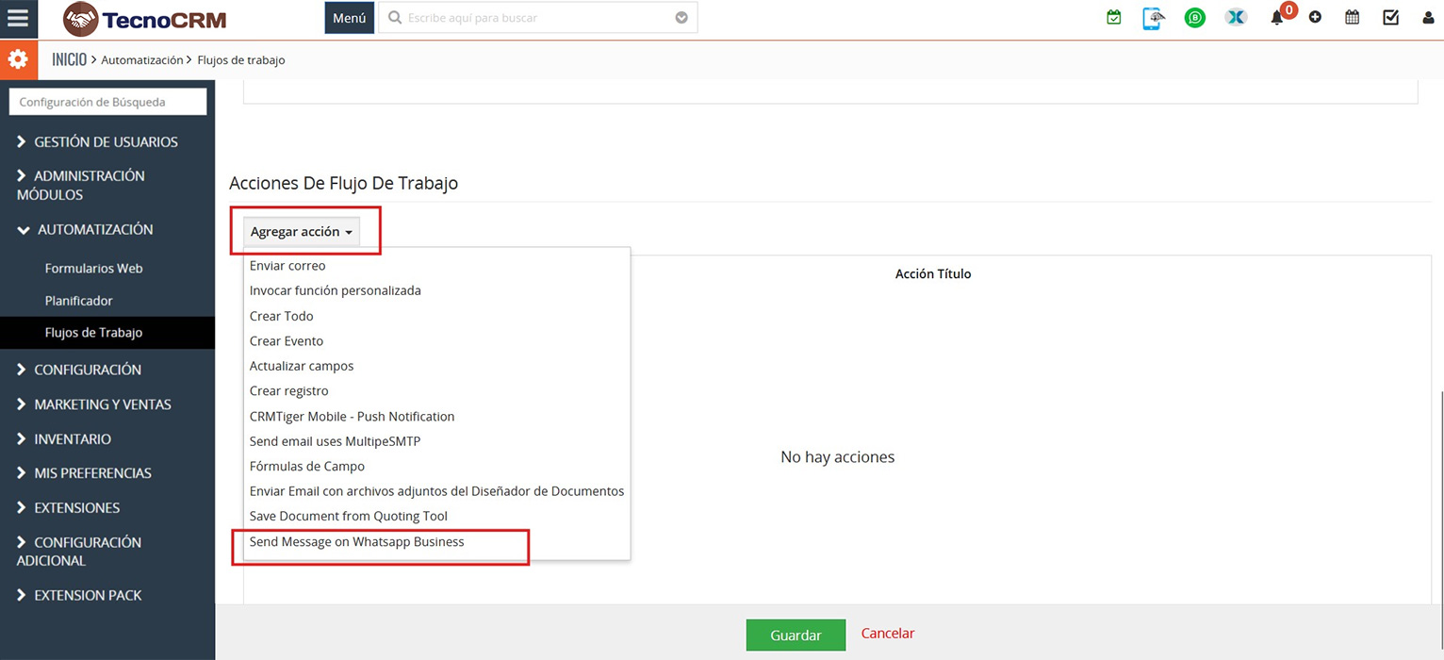Choose Enviar correo from action list
1444x660 pixels.
pyautogui.click(x=287, y=266)
